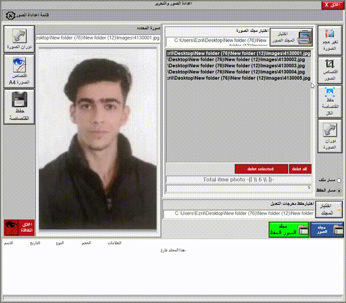
Task: Select 4130003.jpg in the image list
Action: coord(238,65)
